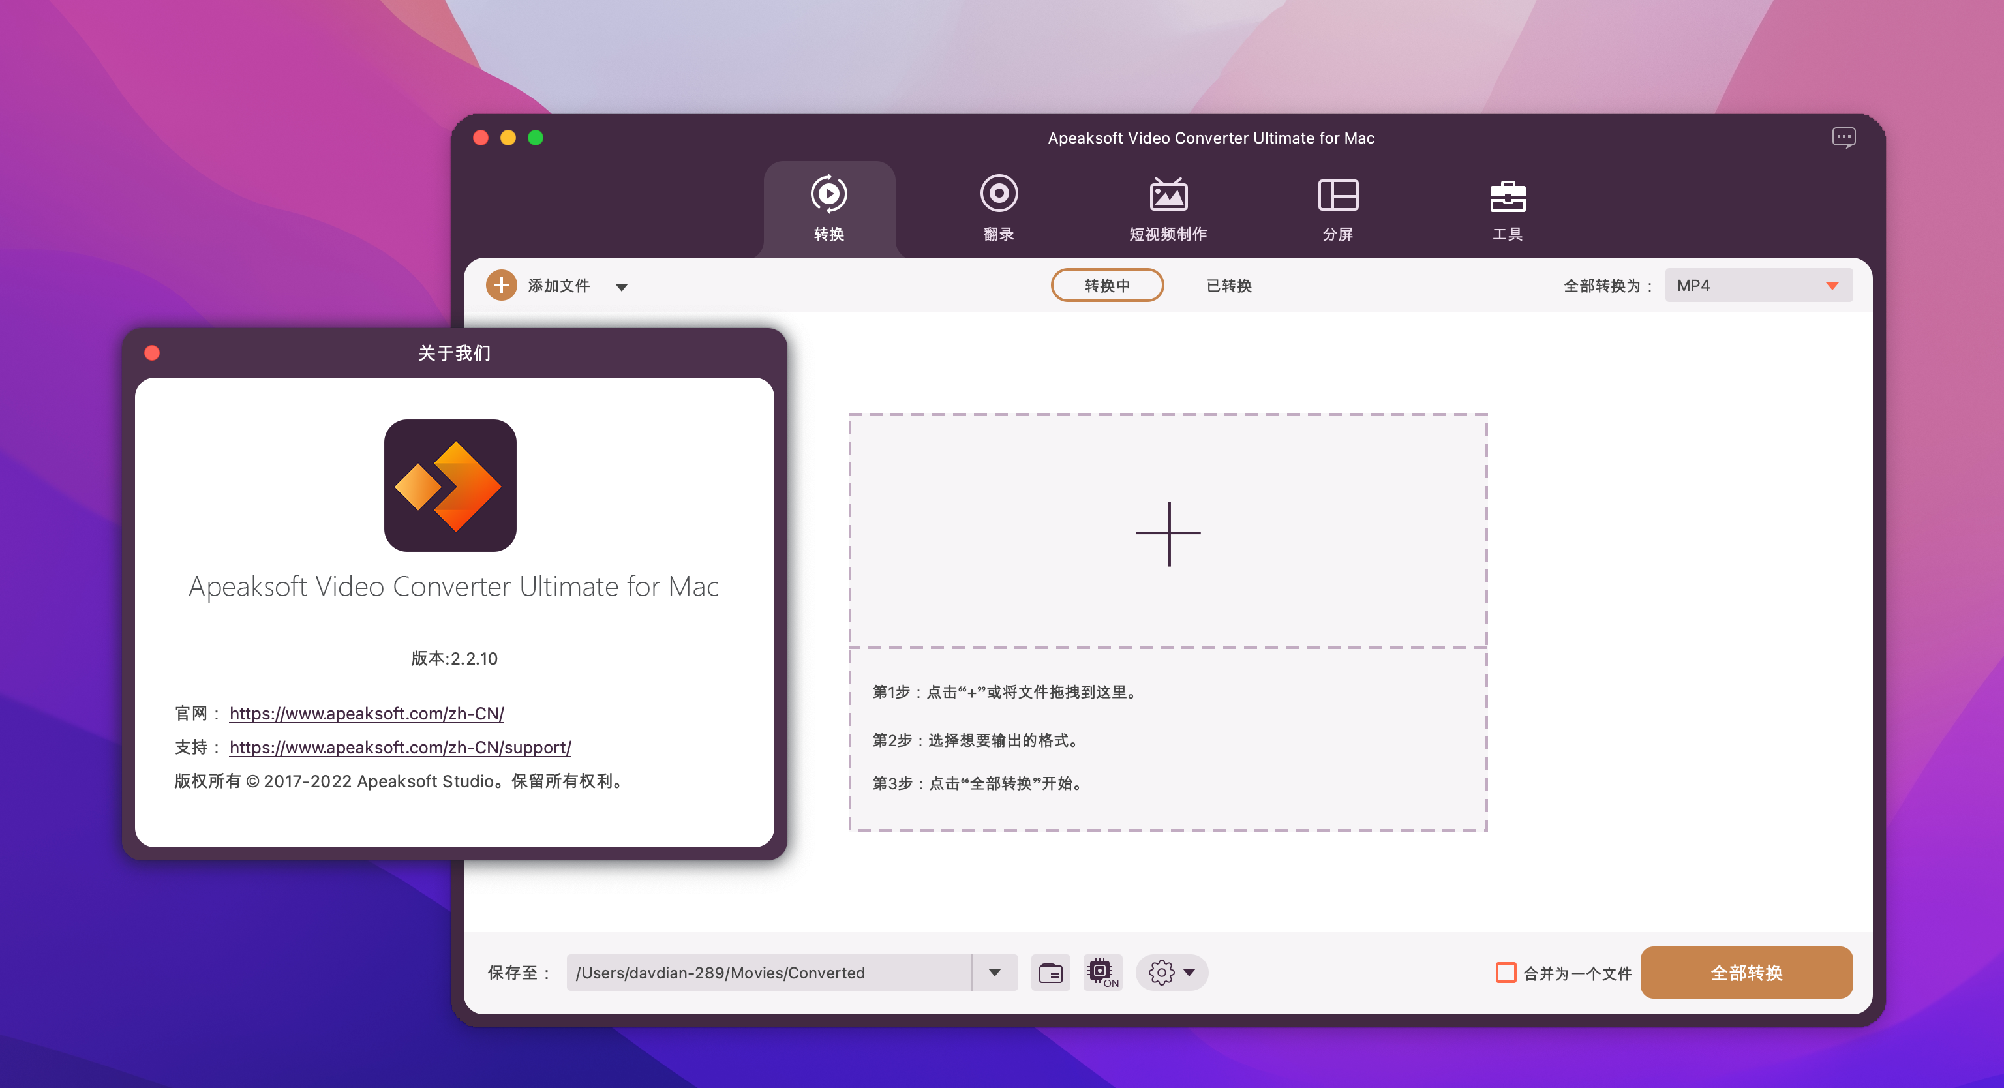Switch to the Ripper disc icon
The image size is (2004, 1088).
tap(998, 194)
